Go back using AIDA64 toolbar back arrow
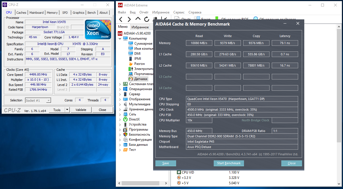Screen dimensions: 343x189 [x=121, y=19]
